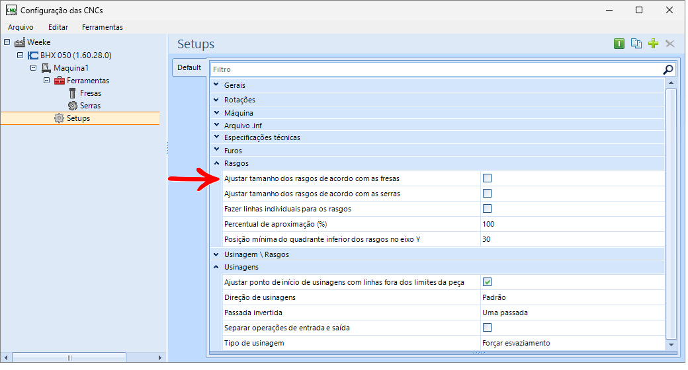The width and height of the screenshot is (688, 370).
Task: Click the green rename setup icon
Action: 619,44
